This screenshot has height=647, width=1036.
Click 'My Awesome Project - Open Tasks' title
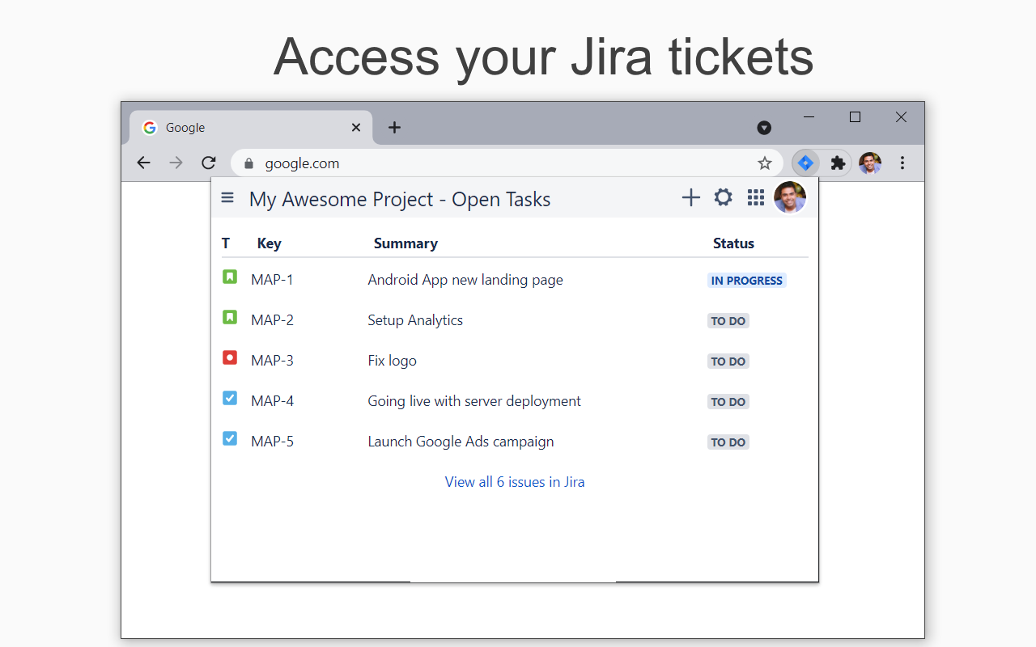coord(400,200)
